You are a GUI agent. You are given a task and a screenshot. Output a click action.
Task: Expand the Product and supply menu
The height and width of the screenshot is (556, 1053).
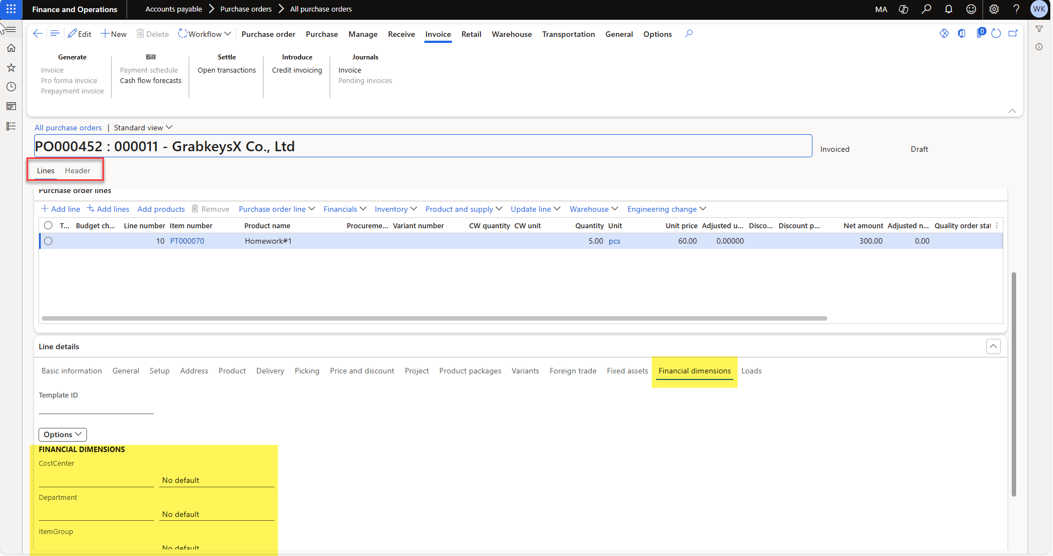coord(463,209)
